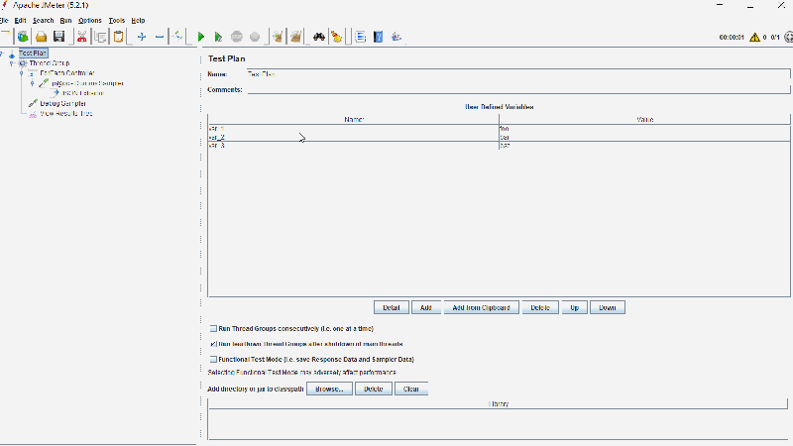Select the JSON Extractor tree node
Viewport: 793px width, 446px height.
[83, 93]
